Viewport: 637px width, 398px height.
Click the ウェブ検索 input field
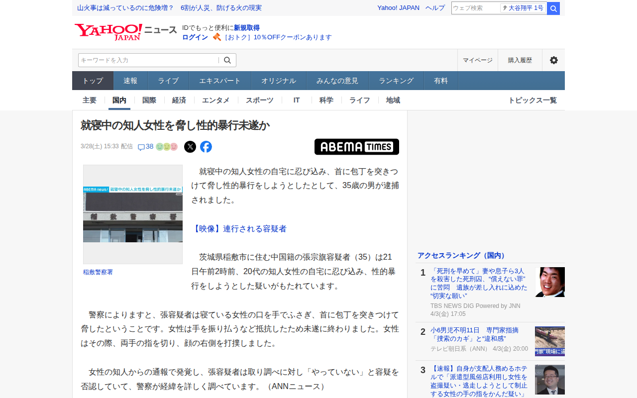click(476, 8)
